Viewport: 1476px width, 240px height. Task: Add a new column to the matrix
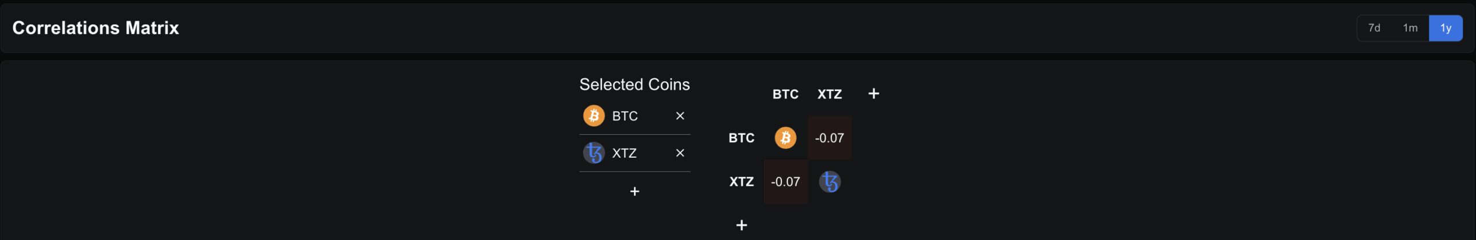[x=873, y=94]
